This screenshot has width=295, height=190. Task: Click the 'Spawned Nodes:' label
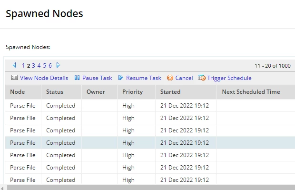click(28, 47)
